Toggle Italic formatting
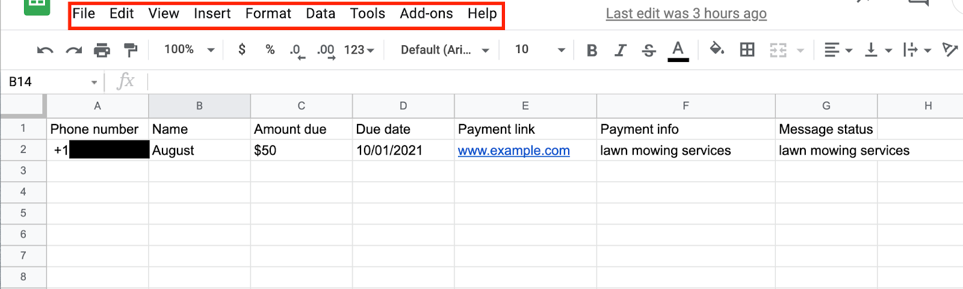 620,50
